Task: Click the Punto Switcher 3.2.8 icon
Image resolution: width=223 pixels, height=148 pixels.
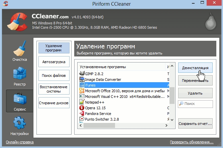Action: tap(82, 119)
